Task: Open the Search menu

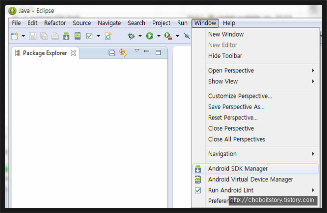Action: [136, 23]
